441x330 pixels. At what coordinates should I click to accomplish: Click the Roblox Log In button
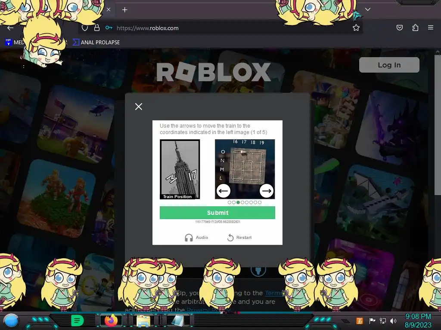point(389,65)
